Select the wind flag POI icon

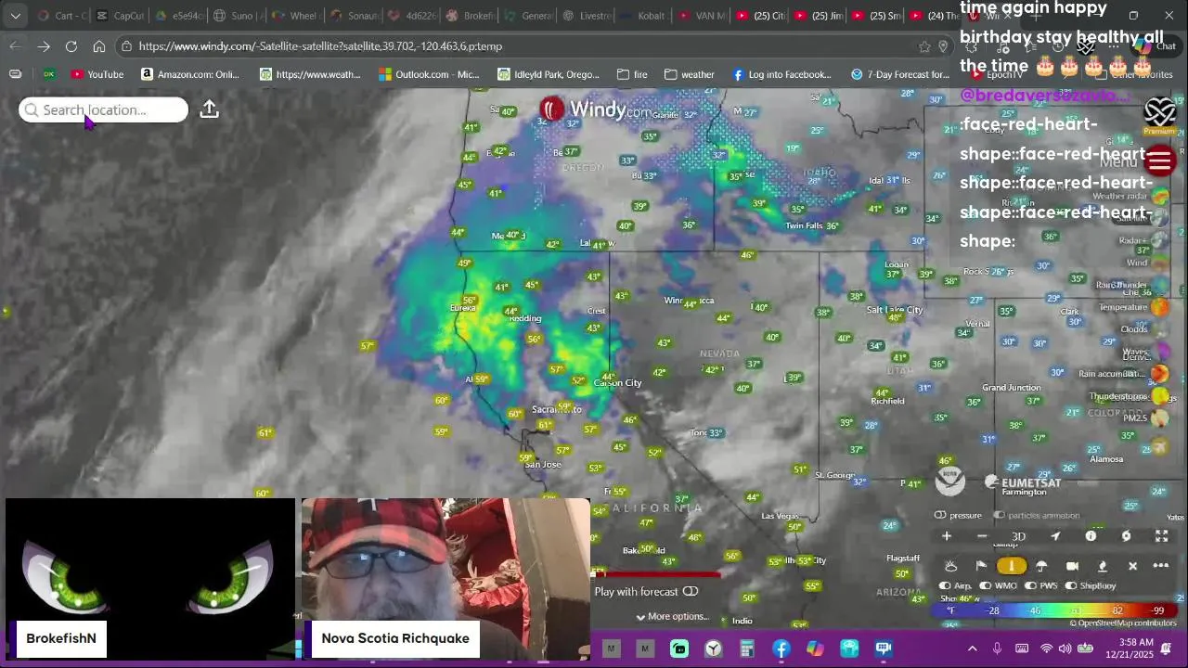[981, 566]
